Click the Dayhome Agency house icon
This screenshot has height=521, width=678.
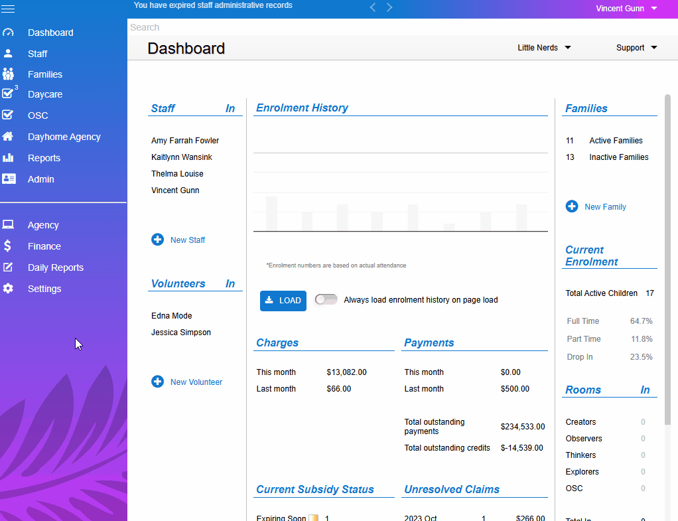click(8, 136)
